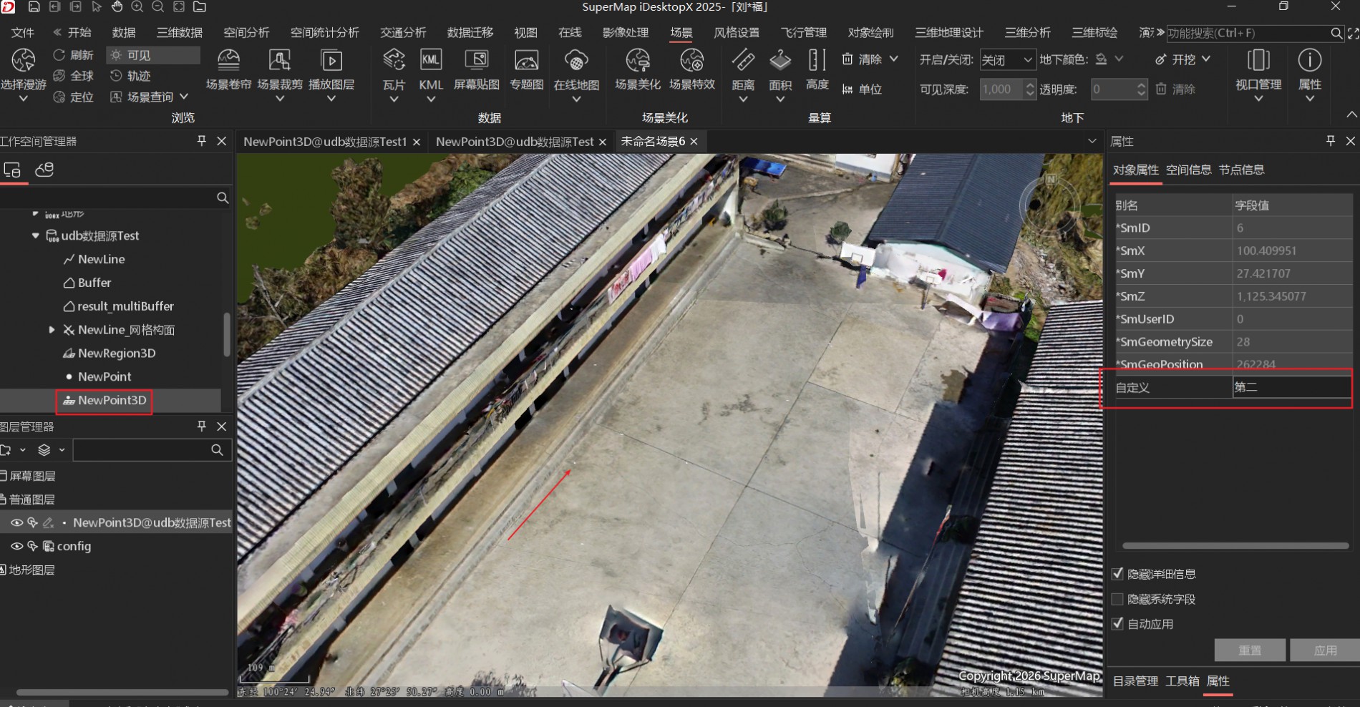1360x707 pixels.
Task: Open the 开启/关闭 underground dropdown
Action: click(1006, 60)
